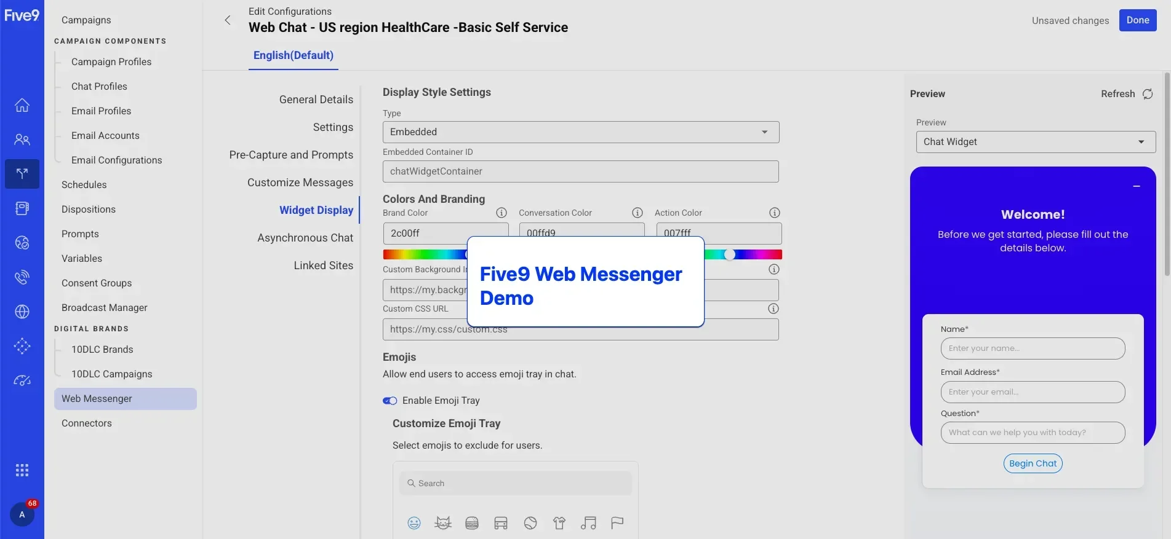Open the Linked Sites section
The image size is (1171, 539).
tap(324, 266)
